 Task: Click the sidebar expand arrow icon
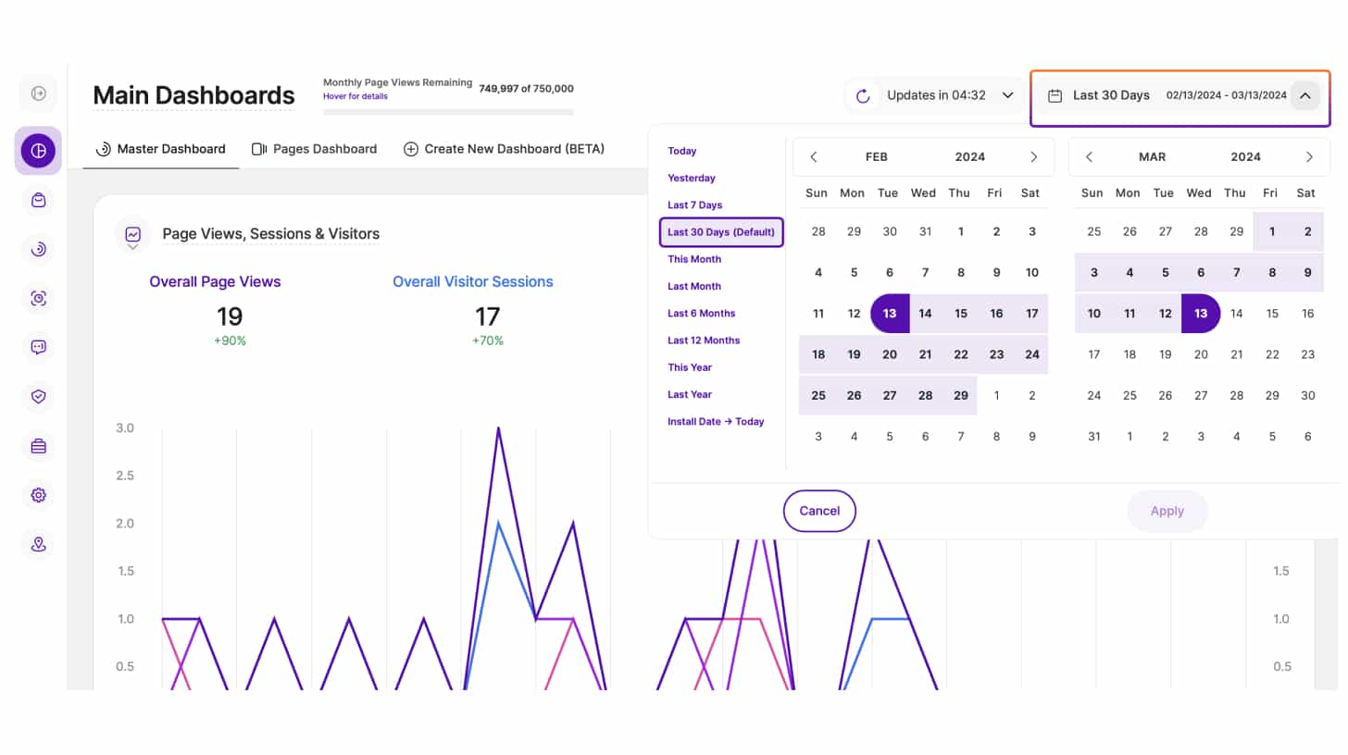pos(38,93)
